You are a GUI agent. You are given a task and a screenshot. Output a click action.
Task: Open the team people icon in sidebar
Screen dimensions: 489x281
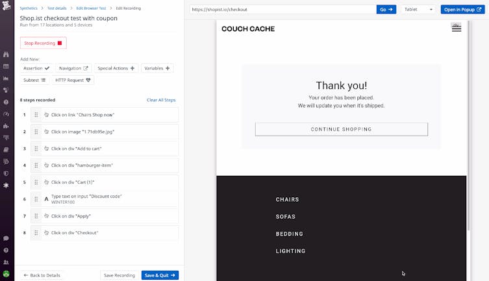[x=6, y=262]
